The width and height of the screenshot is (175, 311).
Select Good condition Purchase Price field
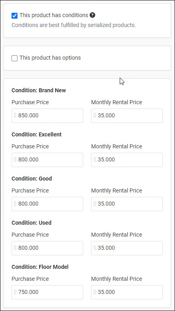47,204
